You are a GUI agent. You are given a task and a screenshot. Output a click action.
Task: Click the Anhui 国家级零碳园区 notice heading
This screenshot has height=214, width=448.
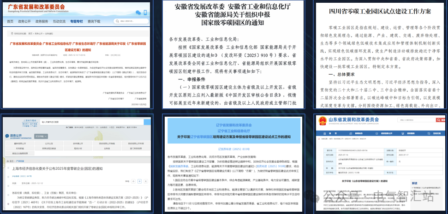(233, 14)
